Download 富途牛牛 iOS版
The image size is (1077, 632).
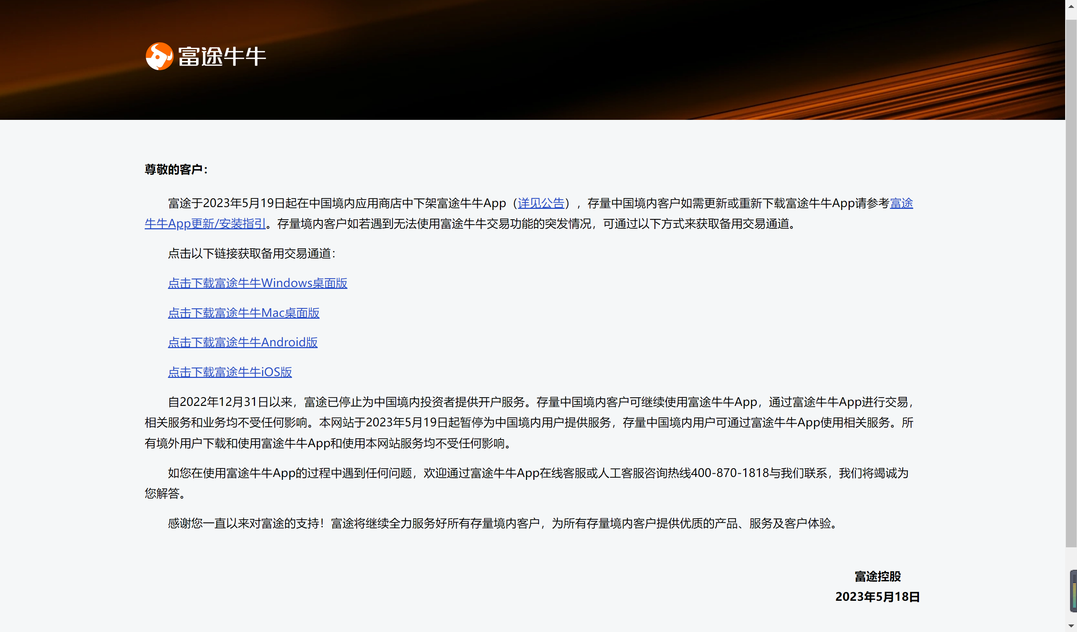point(230,372)
